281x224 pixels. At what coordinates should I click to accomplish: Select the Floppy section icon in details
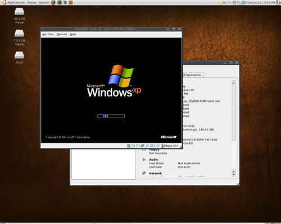[x=144, y=150]
